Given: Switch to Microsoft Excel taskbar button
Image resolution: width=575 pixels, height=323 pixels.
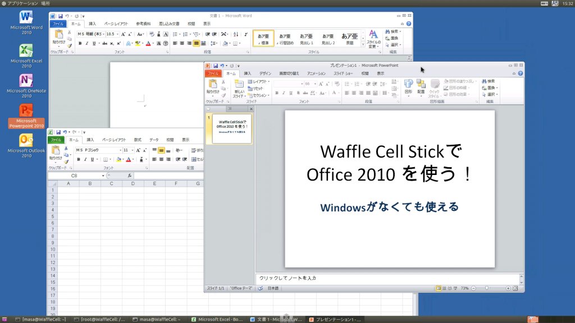Looking at the screenshot, I should [x=217, y=319].
